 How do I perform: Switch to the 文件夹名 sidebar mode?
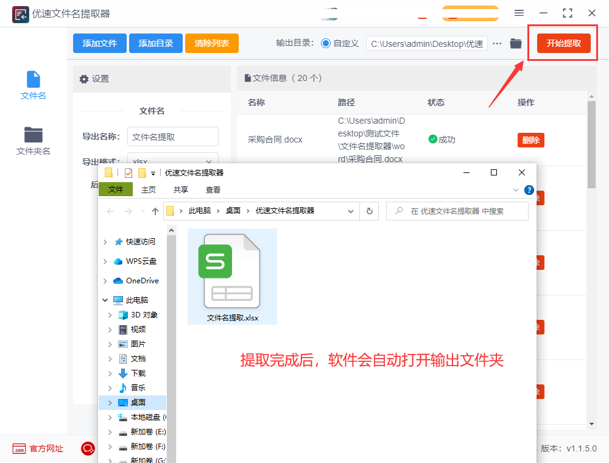pos(33,141)
